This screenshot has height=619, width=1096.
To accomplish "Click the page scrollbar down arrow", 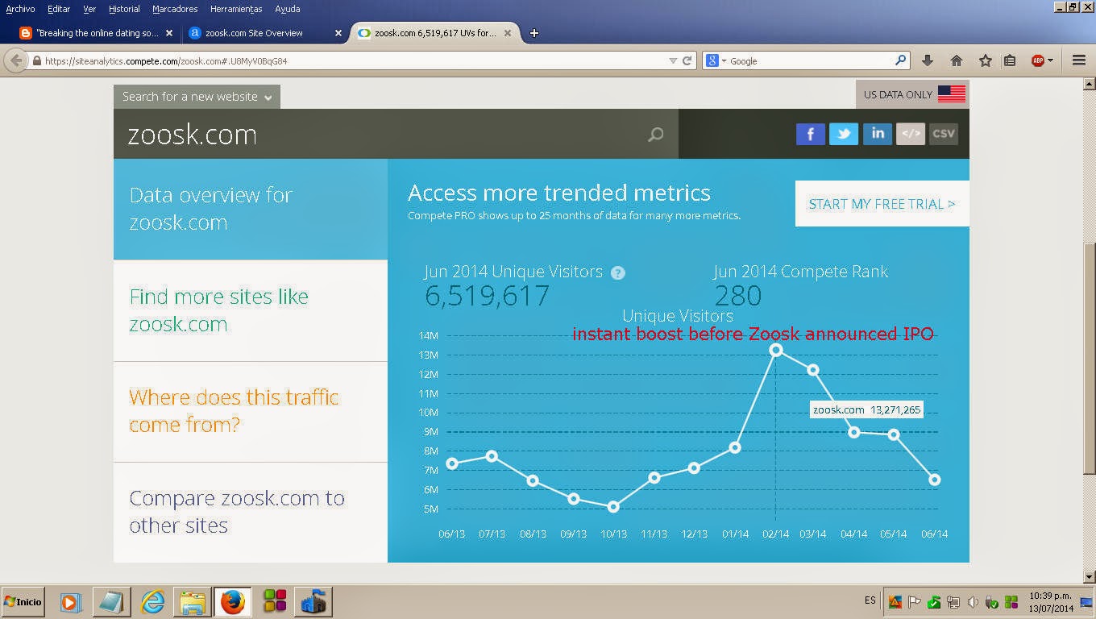I will [x=1089, y=576].
